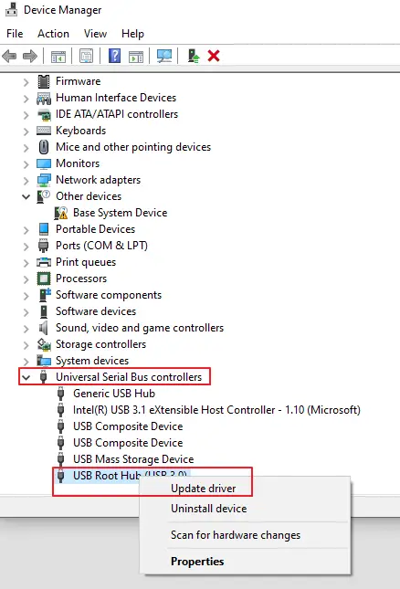Expand the Keyboards category
Viewport: 400px width, 589px height.
[26, 131]
